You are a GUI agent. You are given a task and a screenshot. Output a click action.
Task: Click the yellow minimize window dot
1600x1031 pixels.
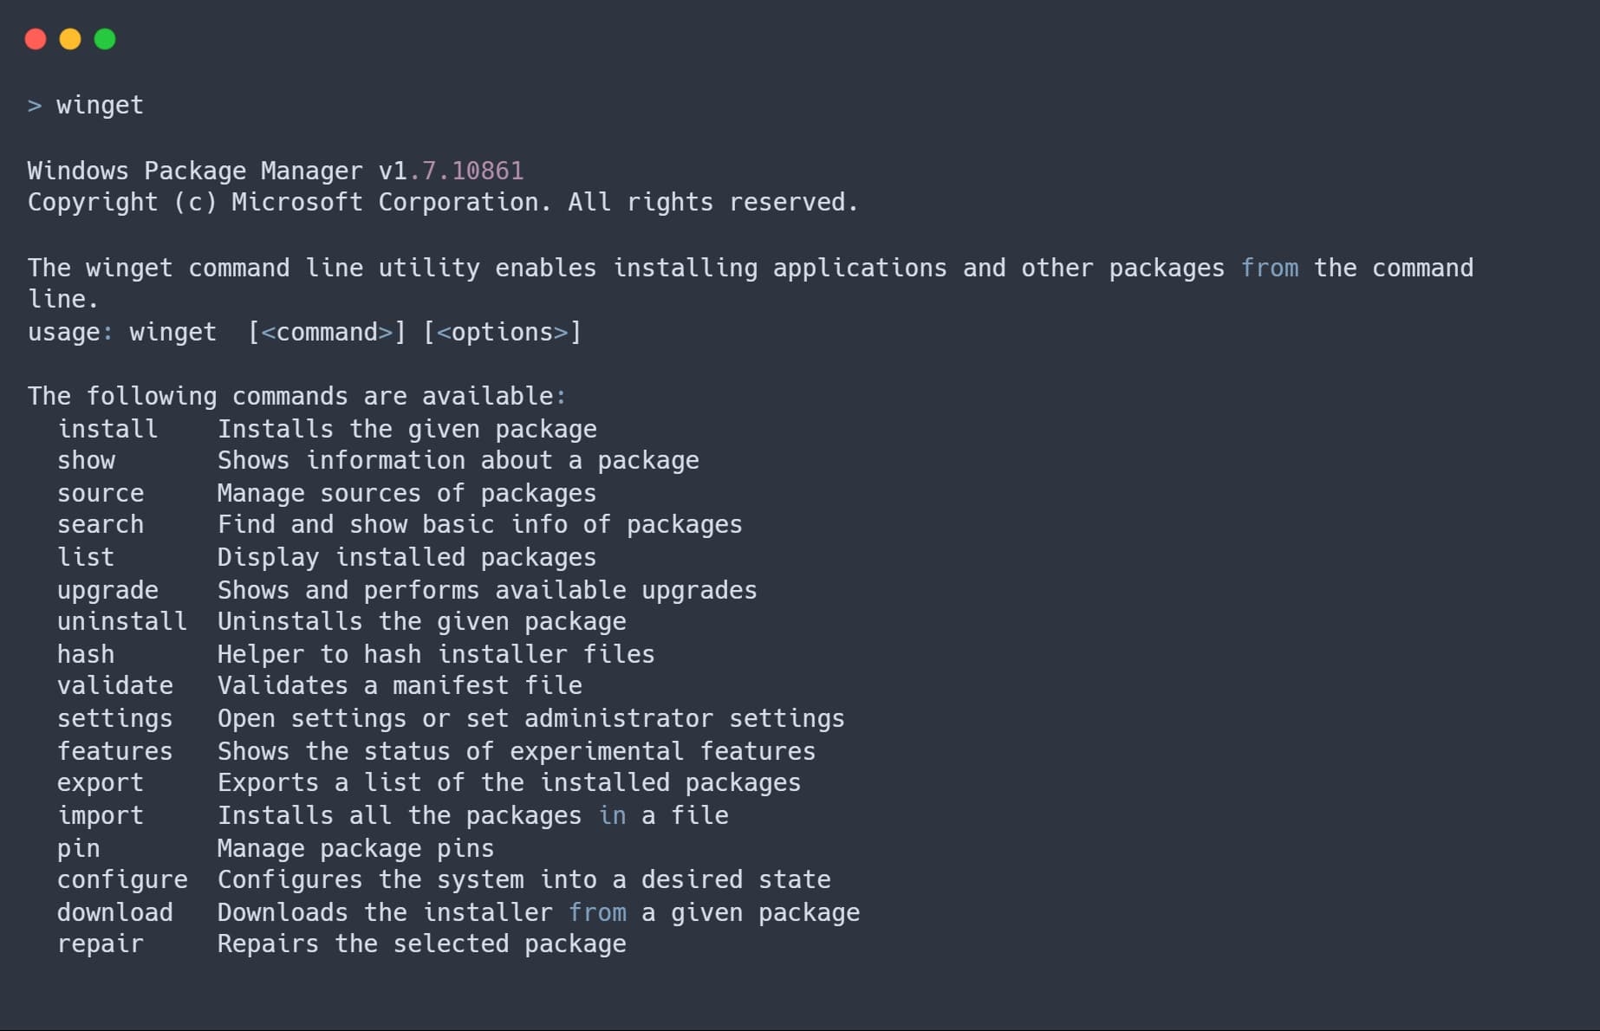[70, 39]
